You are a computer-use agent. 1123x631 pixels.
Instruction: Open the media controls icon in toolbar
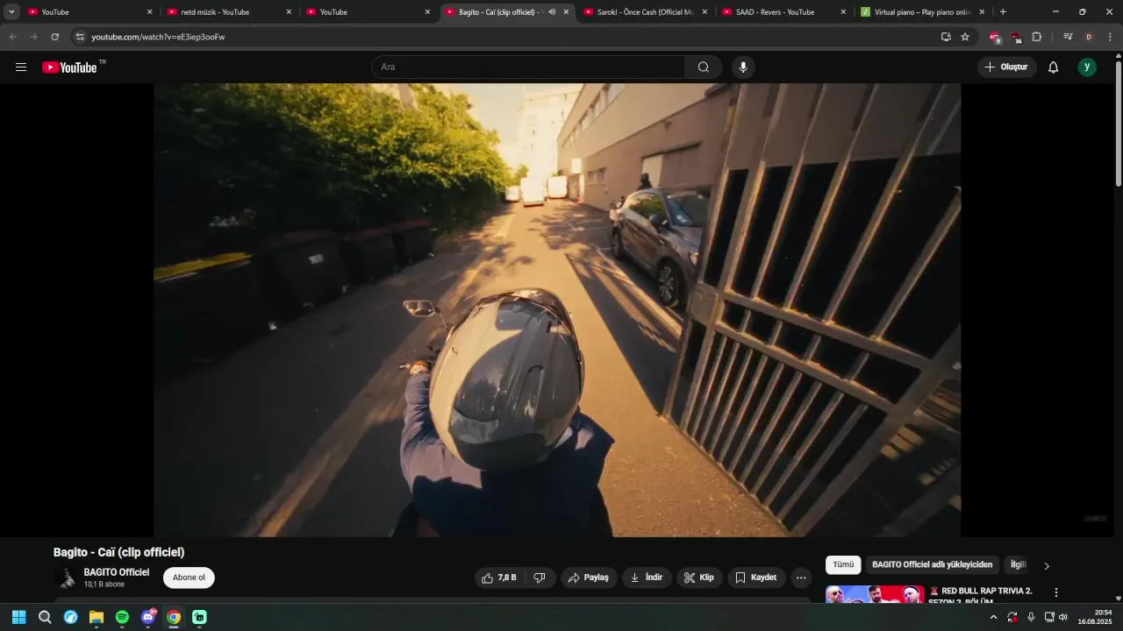1068,37
